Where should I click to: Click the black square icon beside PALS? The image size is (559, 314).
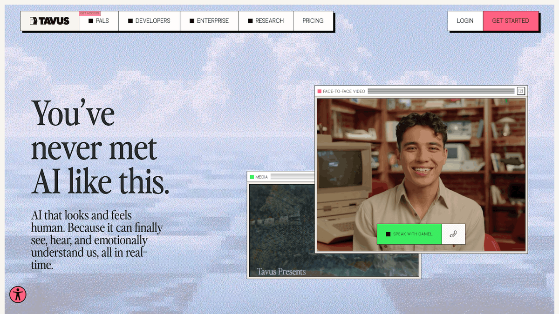(91, 21)
